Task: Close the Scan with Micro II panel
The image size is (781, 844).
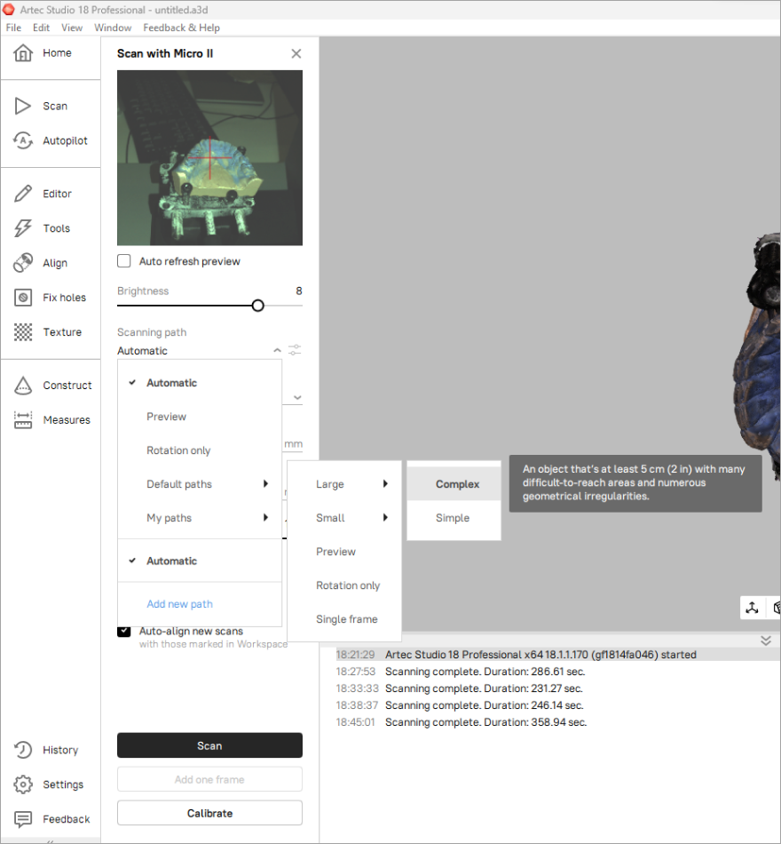Action: coord(296,53)
